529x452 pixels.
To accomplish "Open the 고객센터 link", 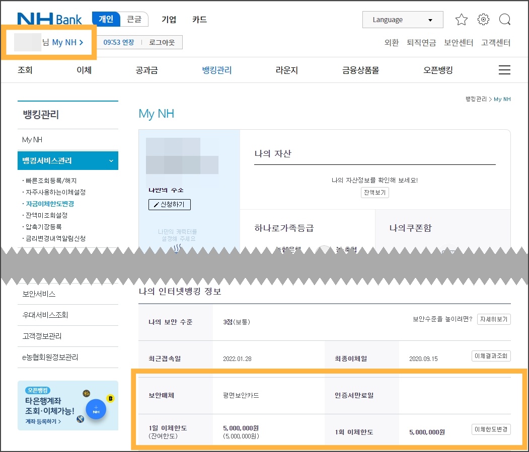I will click(x=496, y=43).
